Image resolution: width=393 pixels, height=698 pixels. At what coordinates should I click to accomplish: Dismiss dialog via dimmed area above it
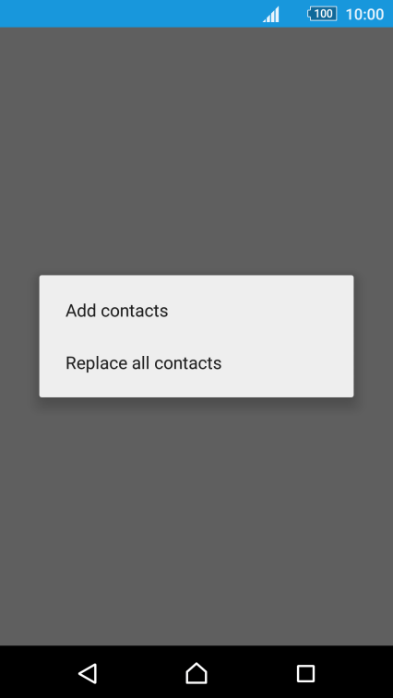(x=196, y=151)
